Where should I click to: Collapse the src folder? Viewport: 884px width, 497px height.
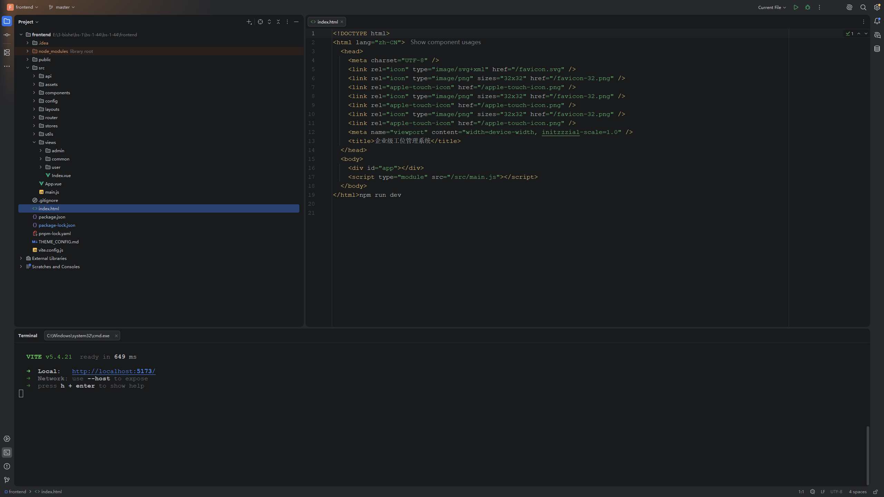[x=28, y=68]
